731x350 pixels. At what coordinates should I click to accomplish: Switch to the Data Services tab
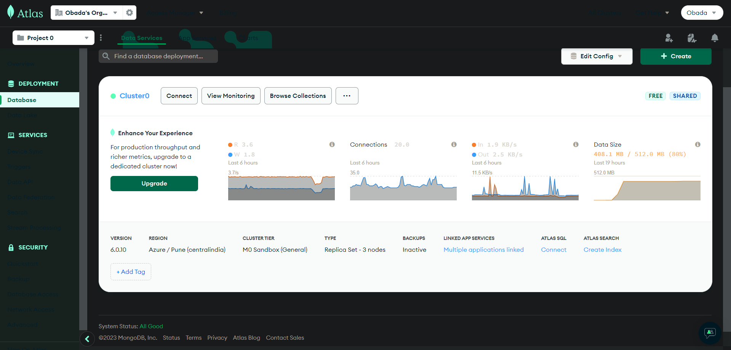coord(142,38)
